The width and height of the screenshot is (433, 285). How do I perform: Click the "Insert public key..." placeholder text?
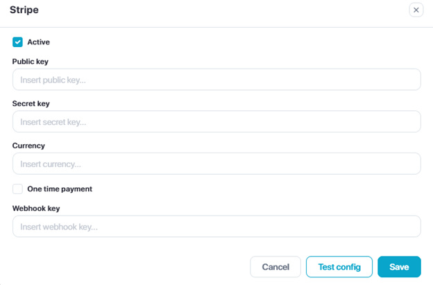(58, 80)
